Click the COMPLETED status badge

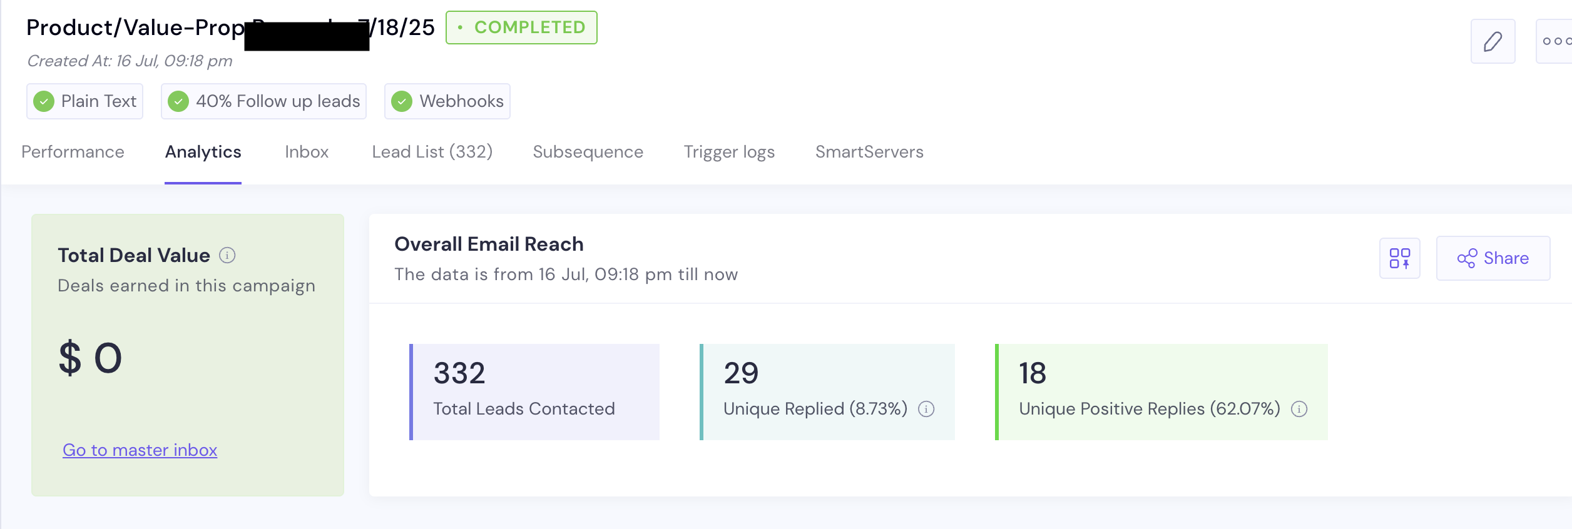(521, 28)
